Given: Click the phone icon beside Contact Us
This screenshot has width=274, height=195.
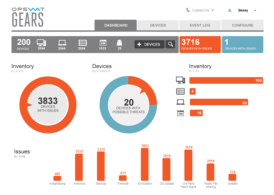Looking at the screenshot, I should (x=188, y=10).
